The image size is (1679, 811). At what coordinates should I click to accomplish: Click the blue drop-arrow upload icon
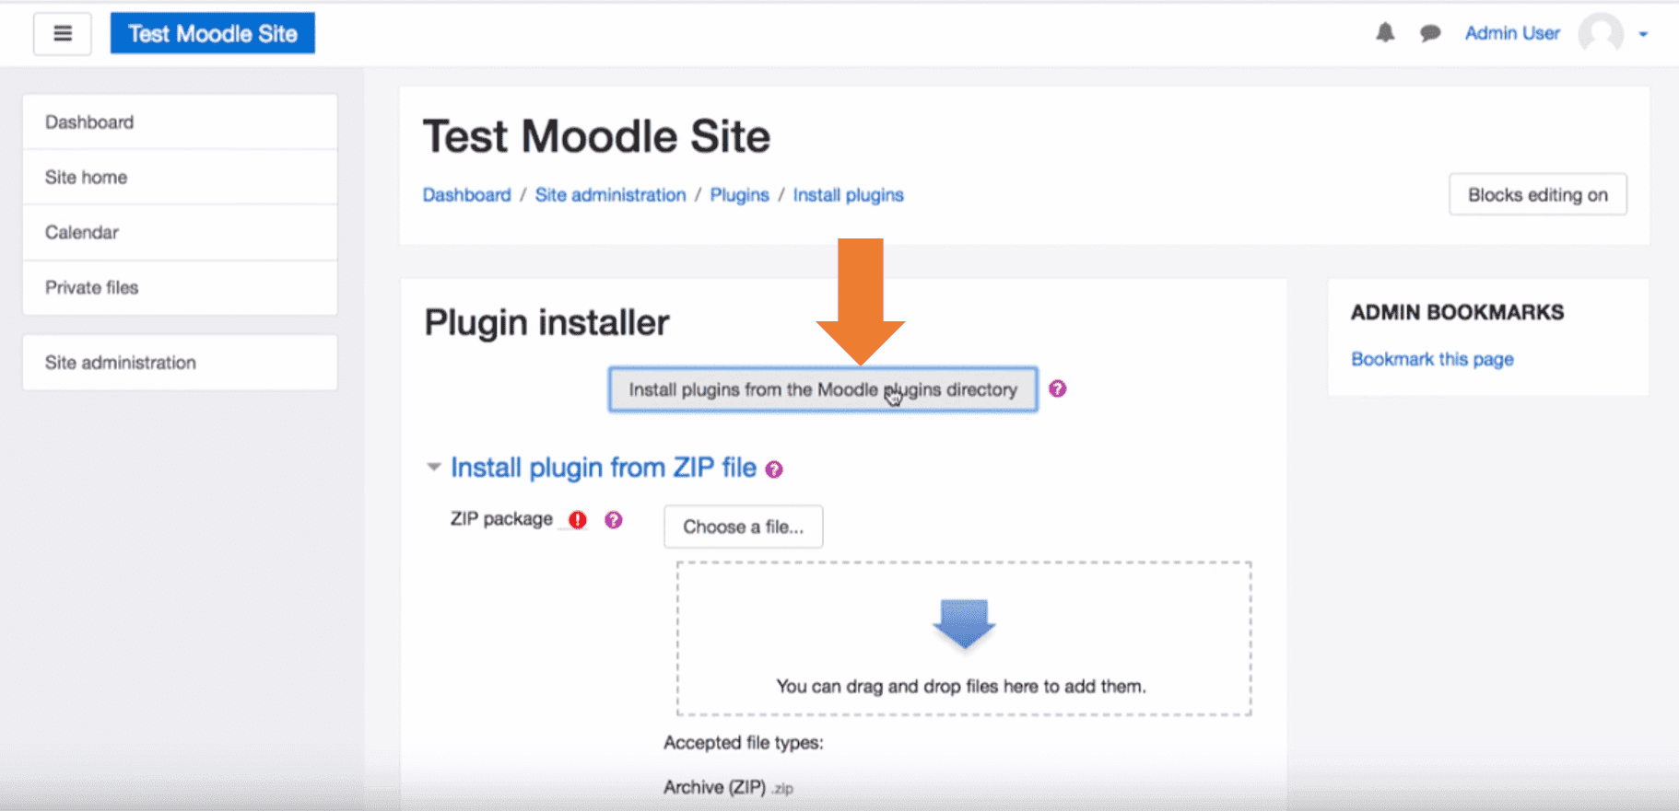[x=964, y=624]
